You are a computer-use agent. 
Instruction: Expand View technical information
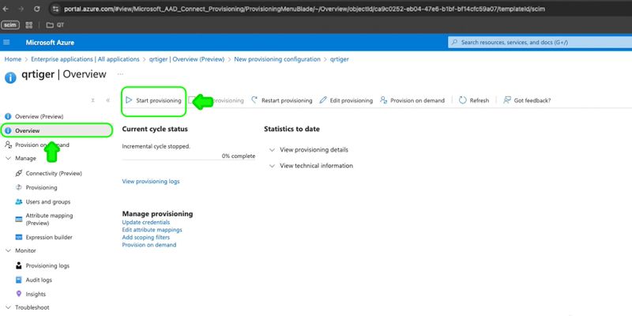click(310, 166)
